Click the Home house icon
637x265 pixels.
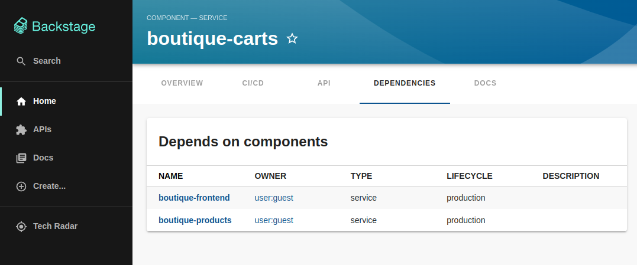[x=21, y=101]
